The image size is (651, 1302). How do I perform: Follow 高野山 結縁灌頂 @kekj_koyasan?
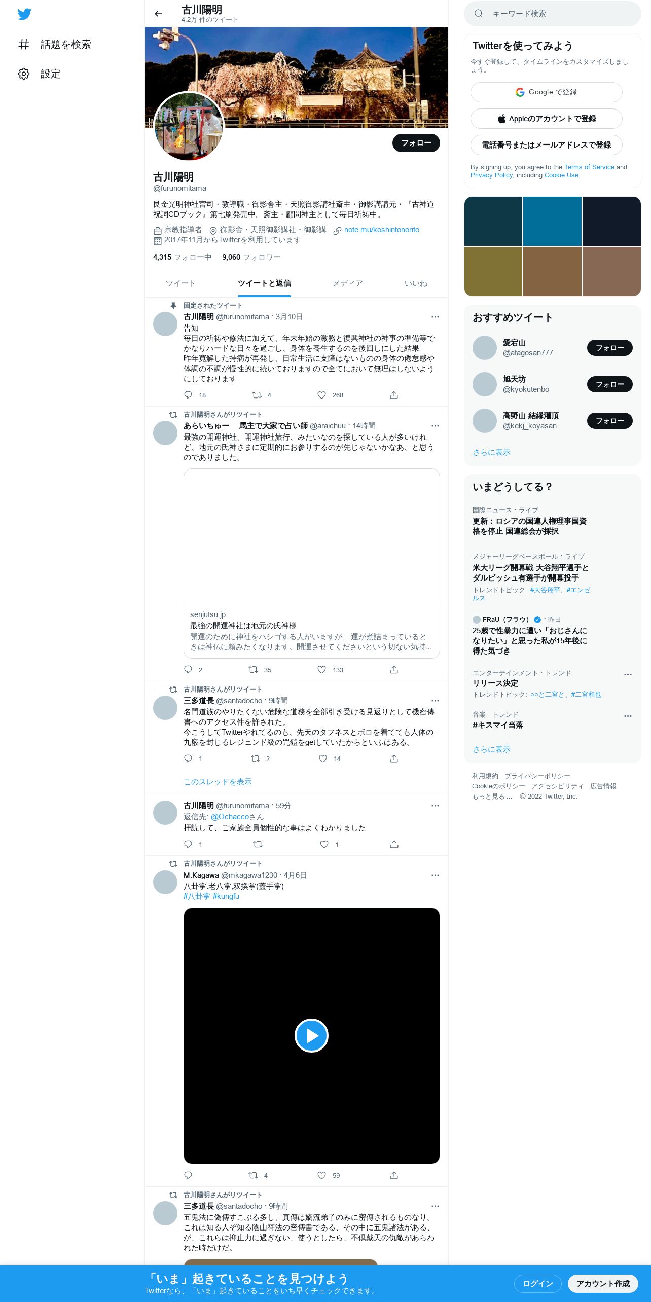610,421
